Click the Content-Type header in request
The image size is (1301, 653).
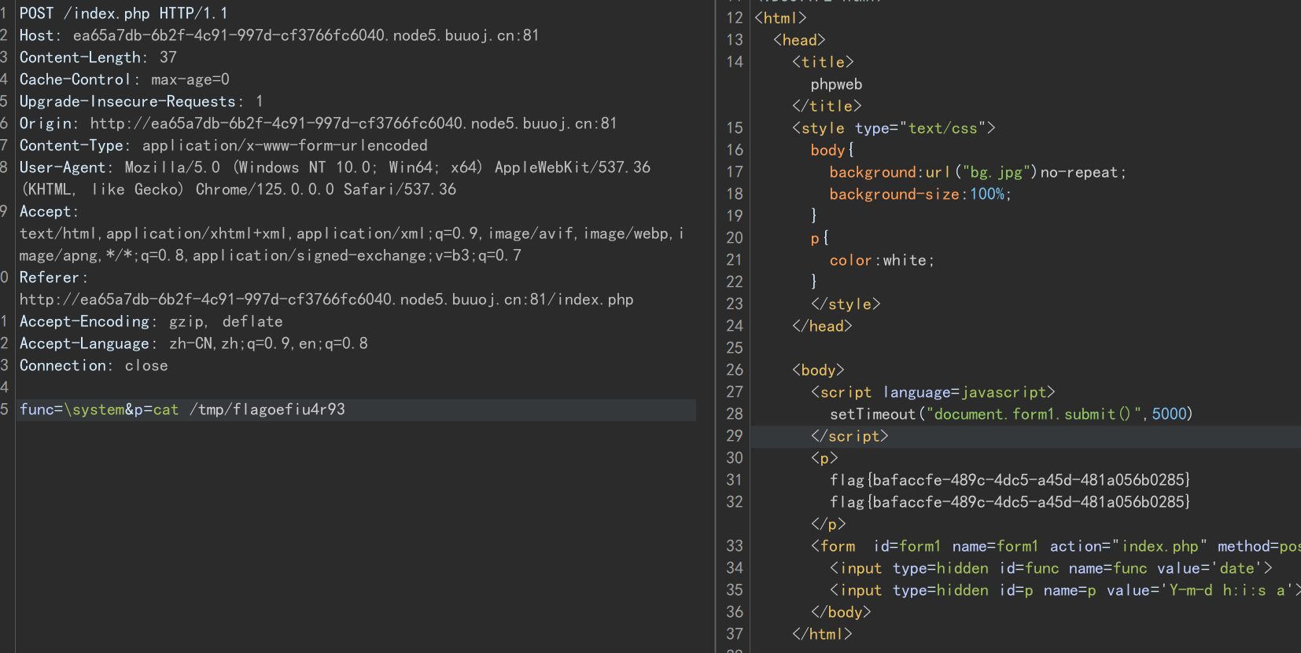(223, 145)
